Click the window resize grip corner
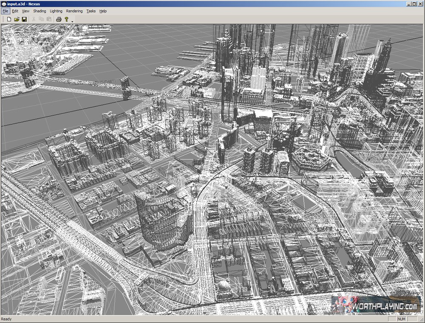 (x=422, y=320)
